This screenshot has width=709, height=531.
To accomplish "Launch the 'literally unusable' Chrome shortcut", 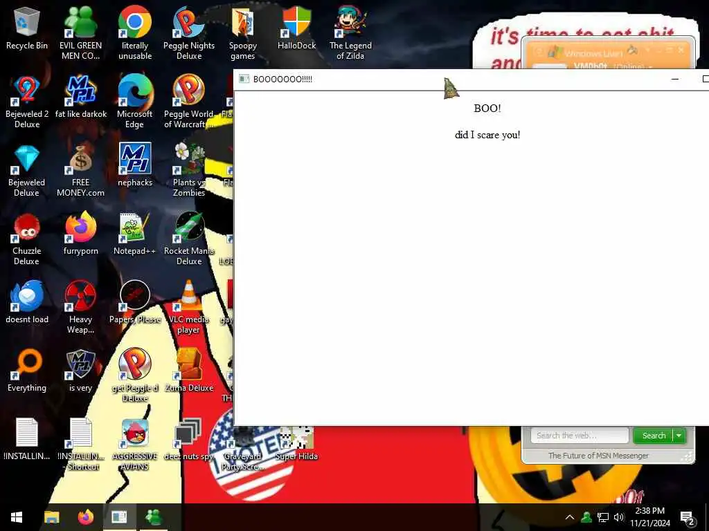I will click(x=135, y=33).
